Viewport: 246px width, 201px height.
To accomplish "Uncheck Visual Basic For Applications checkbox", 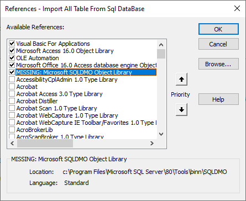I will point(12,44).
